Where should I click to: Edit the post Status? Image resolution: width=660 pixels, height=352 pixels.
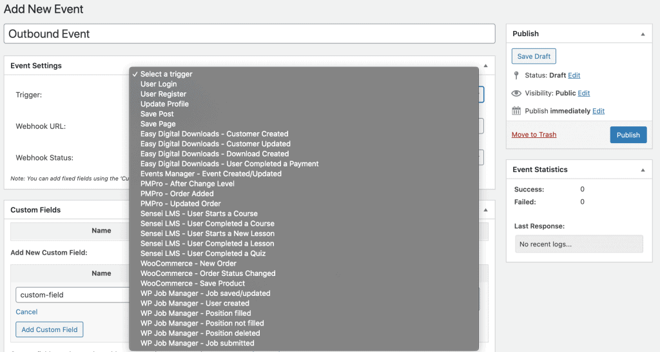[574, 75]
